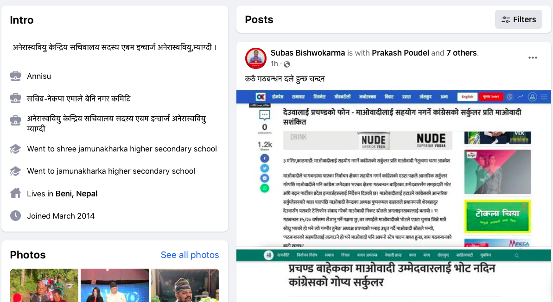
Task: Click the briefcase icon beside Annisu
Action: tap(15, 76)
